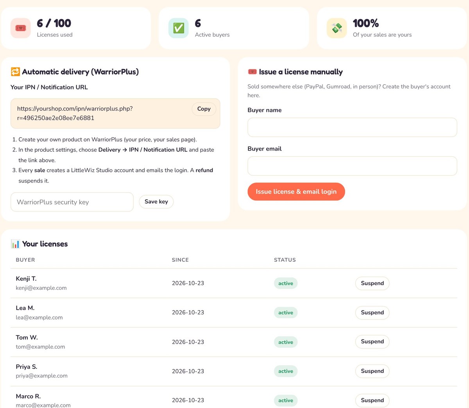This screenshot has width=469, height=408.
Task: Click the repeat icon beside Automatic delivery heading
Action: (15, 72)
